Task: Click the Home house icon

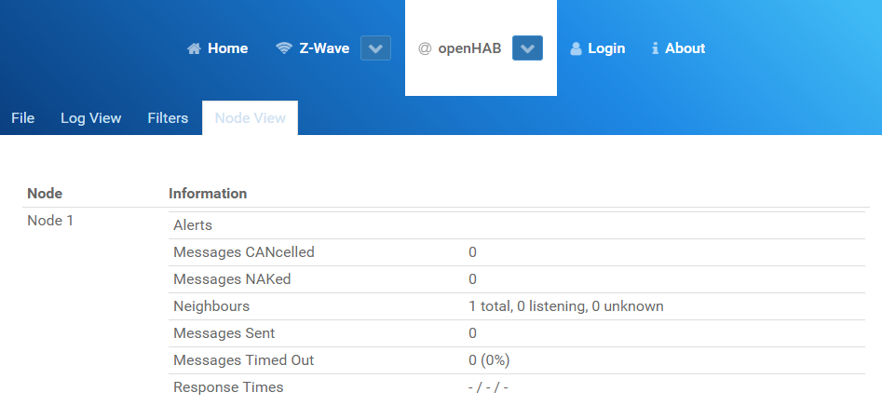Action: pyautogui.click(x=194, y=48)
